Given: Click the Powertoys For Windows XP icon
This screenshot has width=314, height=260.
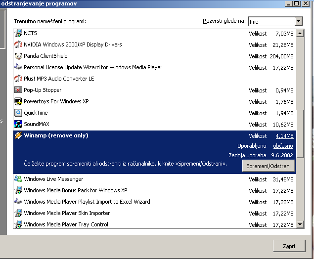Looking at the screenshot, I should click(18, 101).
